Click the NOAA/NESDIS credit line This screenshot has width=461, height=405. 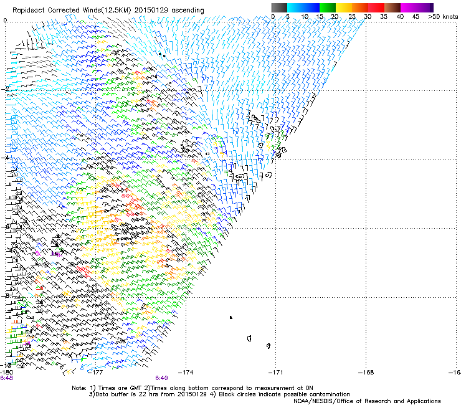367,401
